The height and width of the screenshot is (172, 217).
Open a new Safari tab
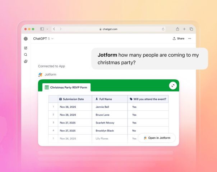(184, 29)
